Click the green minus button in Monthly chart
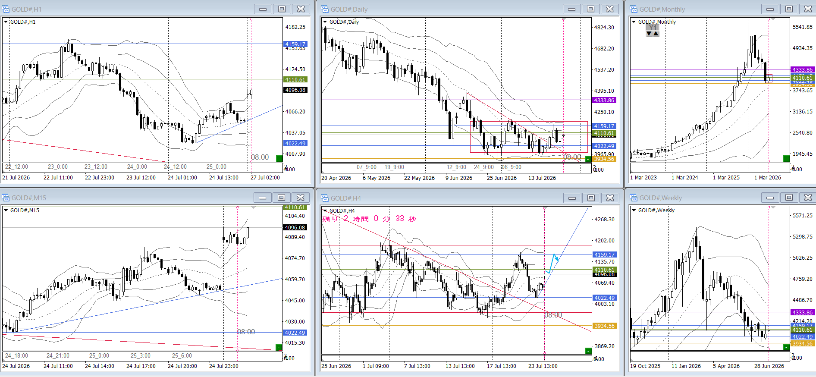This screenshot has width=816, height=377. pyautogui.click(x=786, y=159)
